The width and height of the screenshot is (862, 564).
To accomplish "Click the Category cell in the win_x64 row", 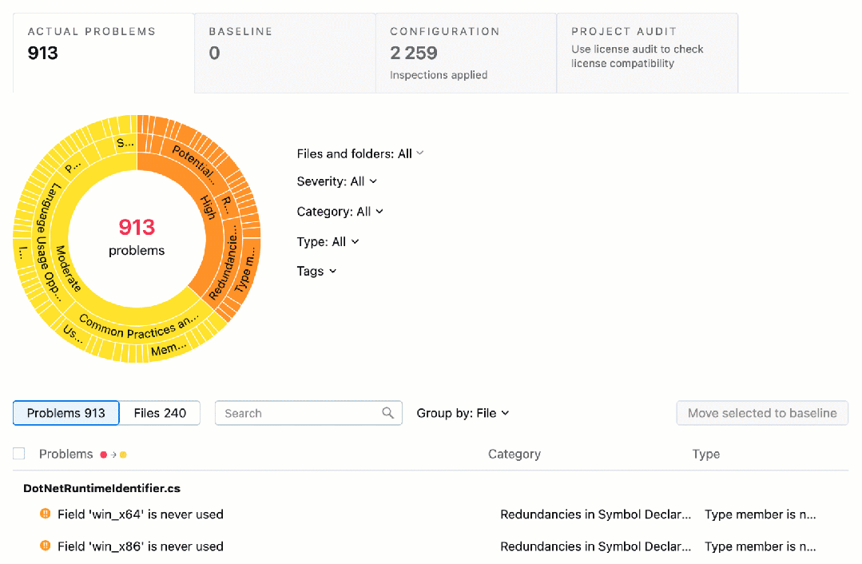I will click(x=595, y=514).
